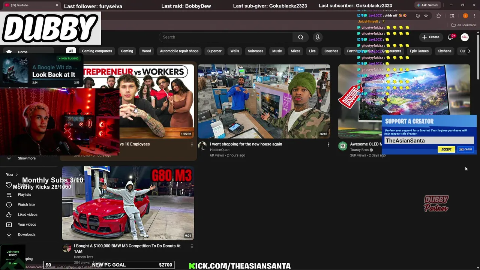Open the BMW M3 Competition video title
The width and height of the screenshot is (480, 270).
[127, 249]
